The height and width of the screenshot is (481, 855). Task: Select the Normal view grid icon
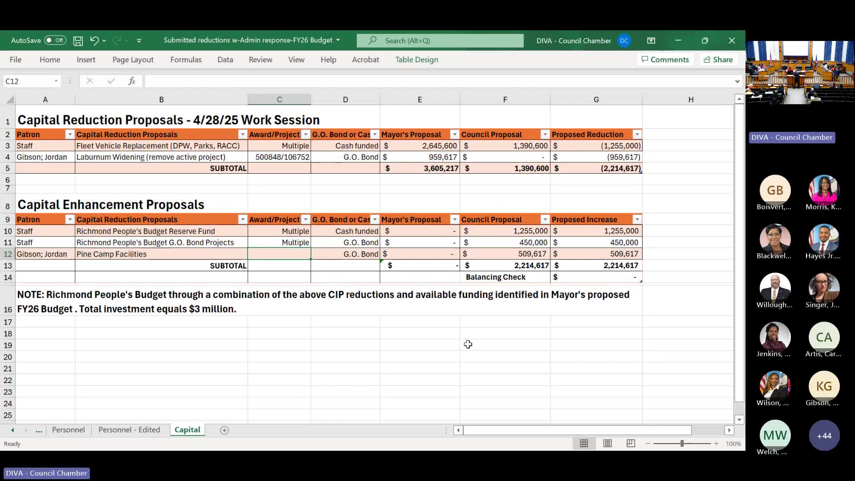(x=584, y=443)
